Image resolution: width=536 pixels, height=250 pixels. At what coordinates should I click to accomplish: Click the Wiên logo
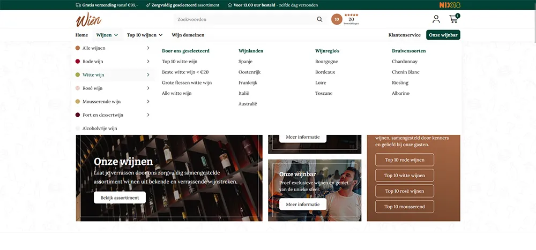pyautogui.click(x=88, y=19)
